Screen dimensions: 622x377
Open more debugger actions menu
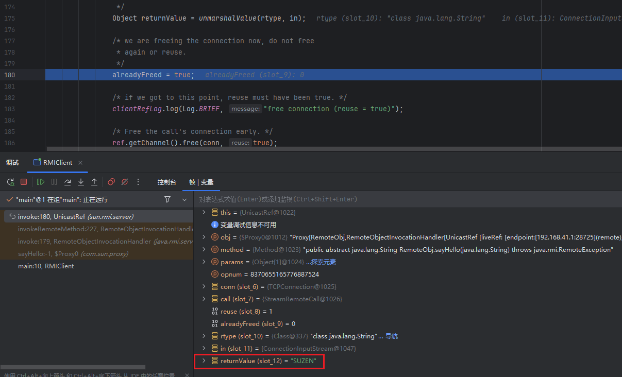coord(138,182)
